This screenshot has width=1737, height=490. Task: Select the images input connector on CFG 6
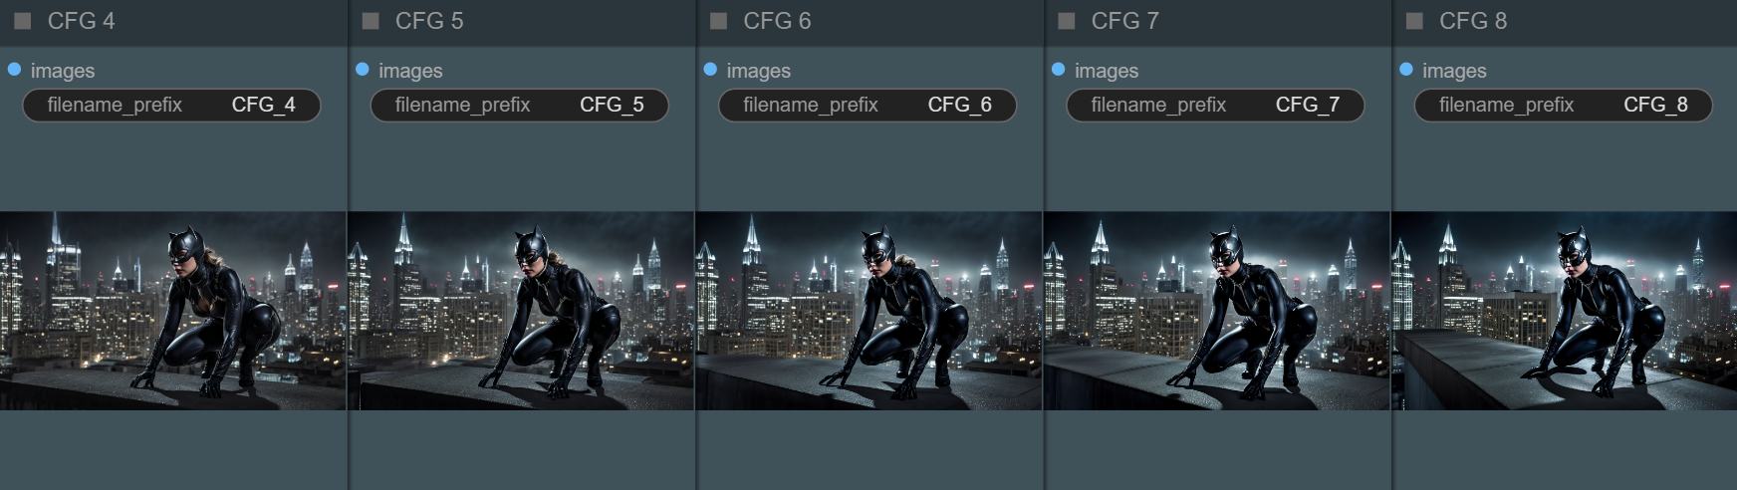click(x=710, y=70)
